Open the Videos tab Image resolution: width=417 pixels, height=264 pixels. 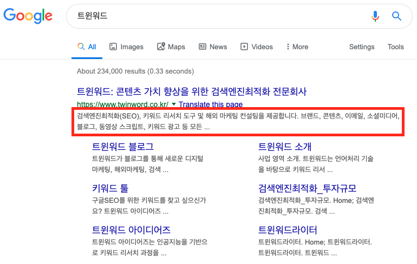tap(257, 47)
